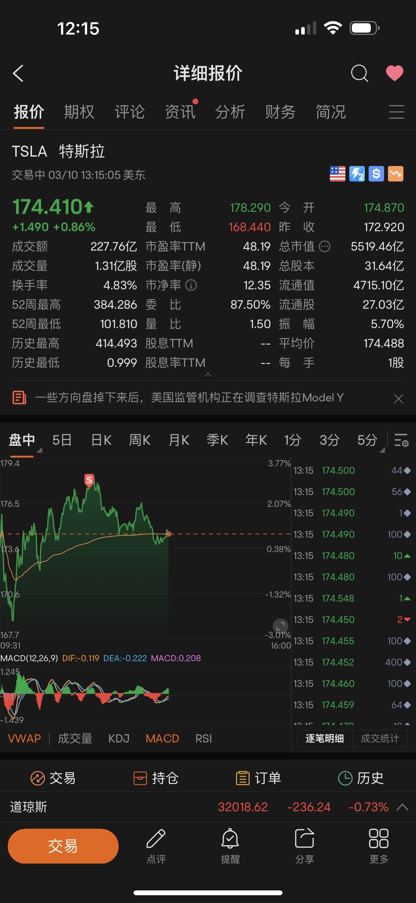Collapse quote details with the up chevron
This screenshot has width=416, height=903.
tap(208, 375)
